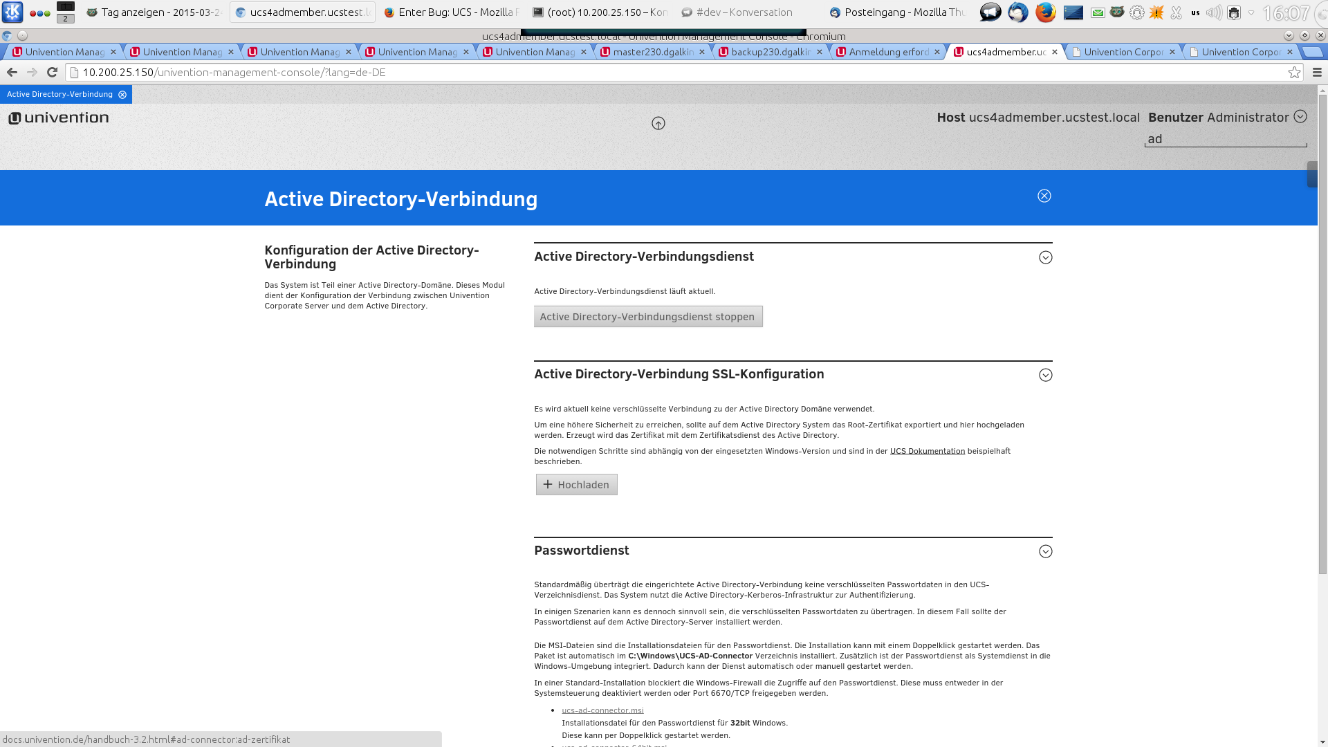Image resolution: width=1328 pixels, height=747 pixels.
Task: Click the up-arrow circle icon in header
Action: pyautogui.click(x=658, y=123)
